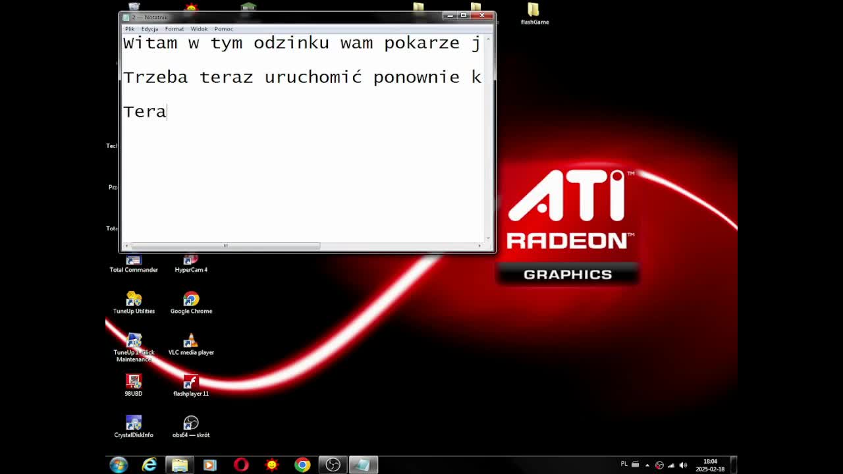Viewport: 843px width, 474px height.
Task: Click the red sun icon on taskbar
Action: 271,465
